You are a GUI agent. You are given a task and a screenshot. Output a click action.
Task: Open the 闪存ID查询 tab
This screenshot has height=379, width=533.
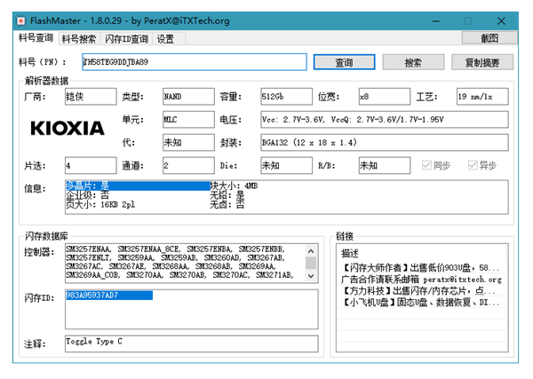[x=126, y=39]
